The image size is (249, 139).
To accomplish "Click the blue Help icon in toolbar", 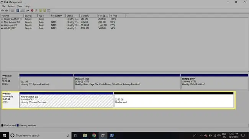I will point(18,11).
